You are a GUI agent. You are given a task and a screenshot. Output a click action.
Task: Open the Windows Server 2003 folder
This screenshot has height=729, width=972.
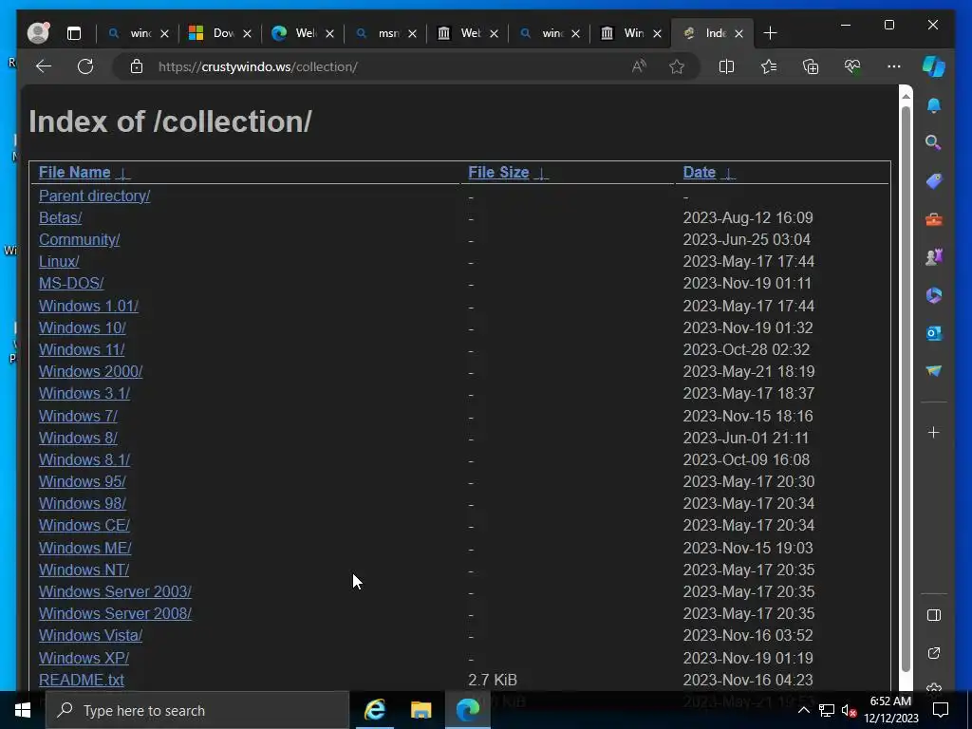pos(115,591)
